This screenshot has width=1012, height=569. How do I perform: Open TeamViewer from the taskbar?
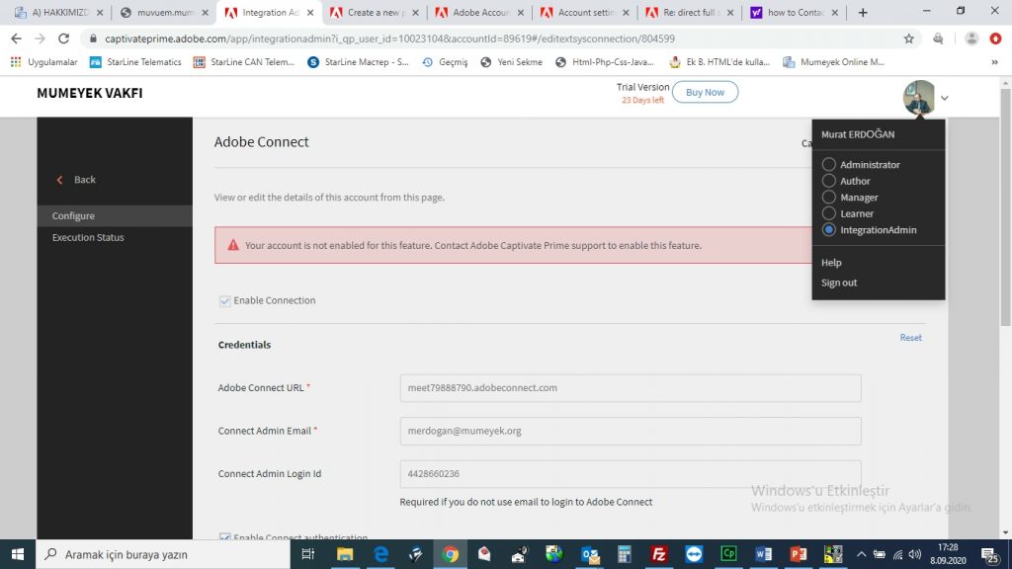pos(694,553)
